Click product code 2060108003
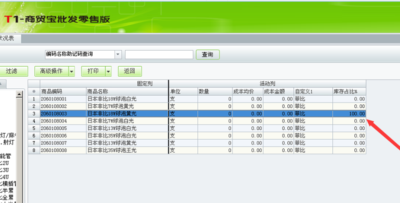 54,113
